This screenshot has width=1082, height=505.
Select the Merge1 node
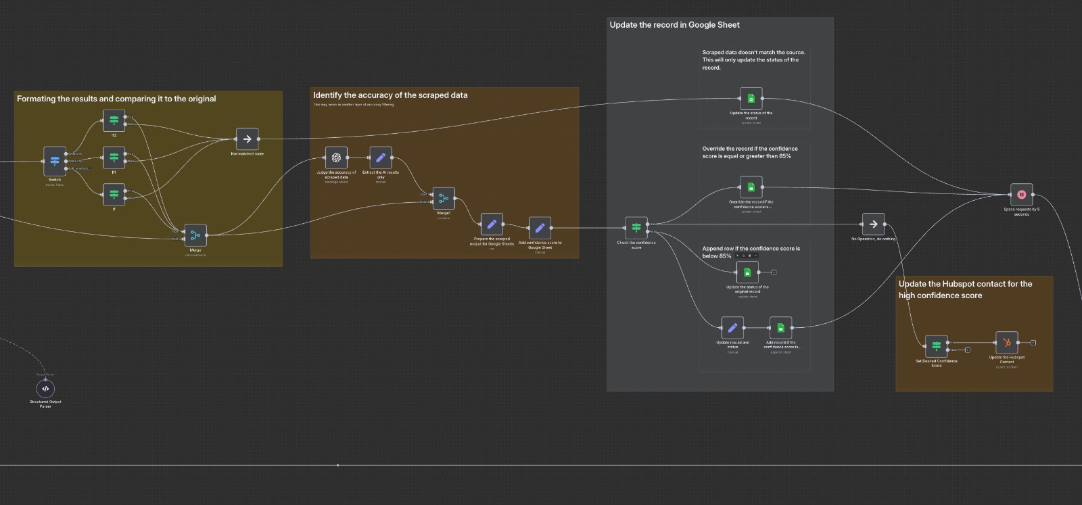point(444,198)
